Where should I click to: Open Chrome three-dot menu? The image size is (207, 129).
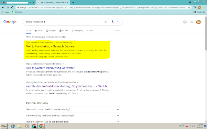coord(204,7)
